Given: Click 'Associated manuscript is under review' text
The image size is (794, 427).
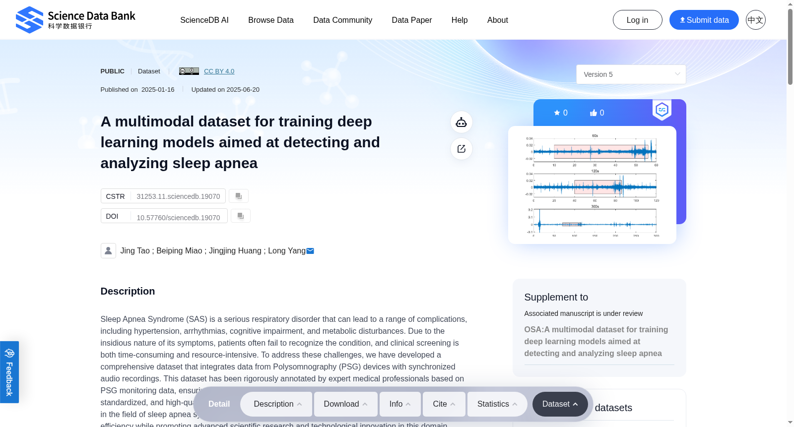Looking at the screenshot, I should [x=584, y=313].
